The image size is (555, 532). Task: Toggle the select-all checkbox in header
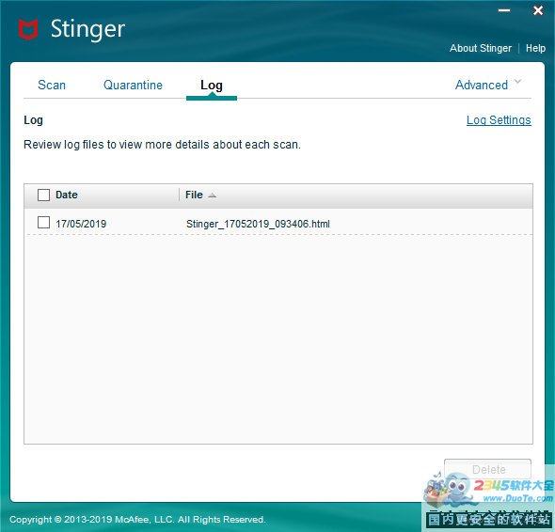pyautogui.click(x=43, y=195)
